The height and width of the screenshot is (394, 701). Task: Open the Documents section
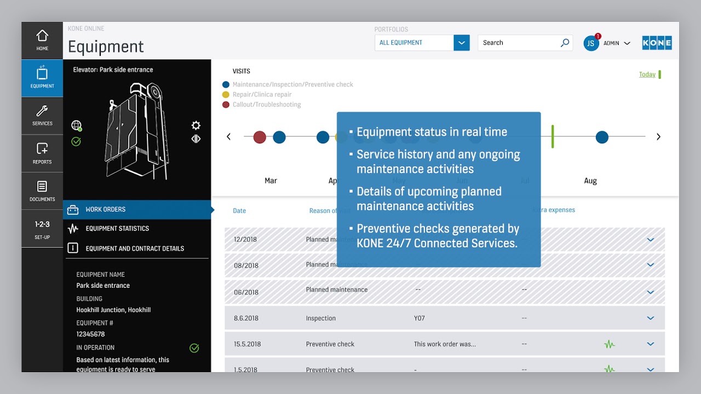coord(42,191)
